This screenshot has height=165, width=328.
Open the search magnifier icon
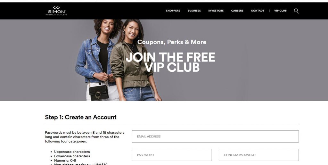(296, 11)
